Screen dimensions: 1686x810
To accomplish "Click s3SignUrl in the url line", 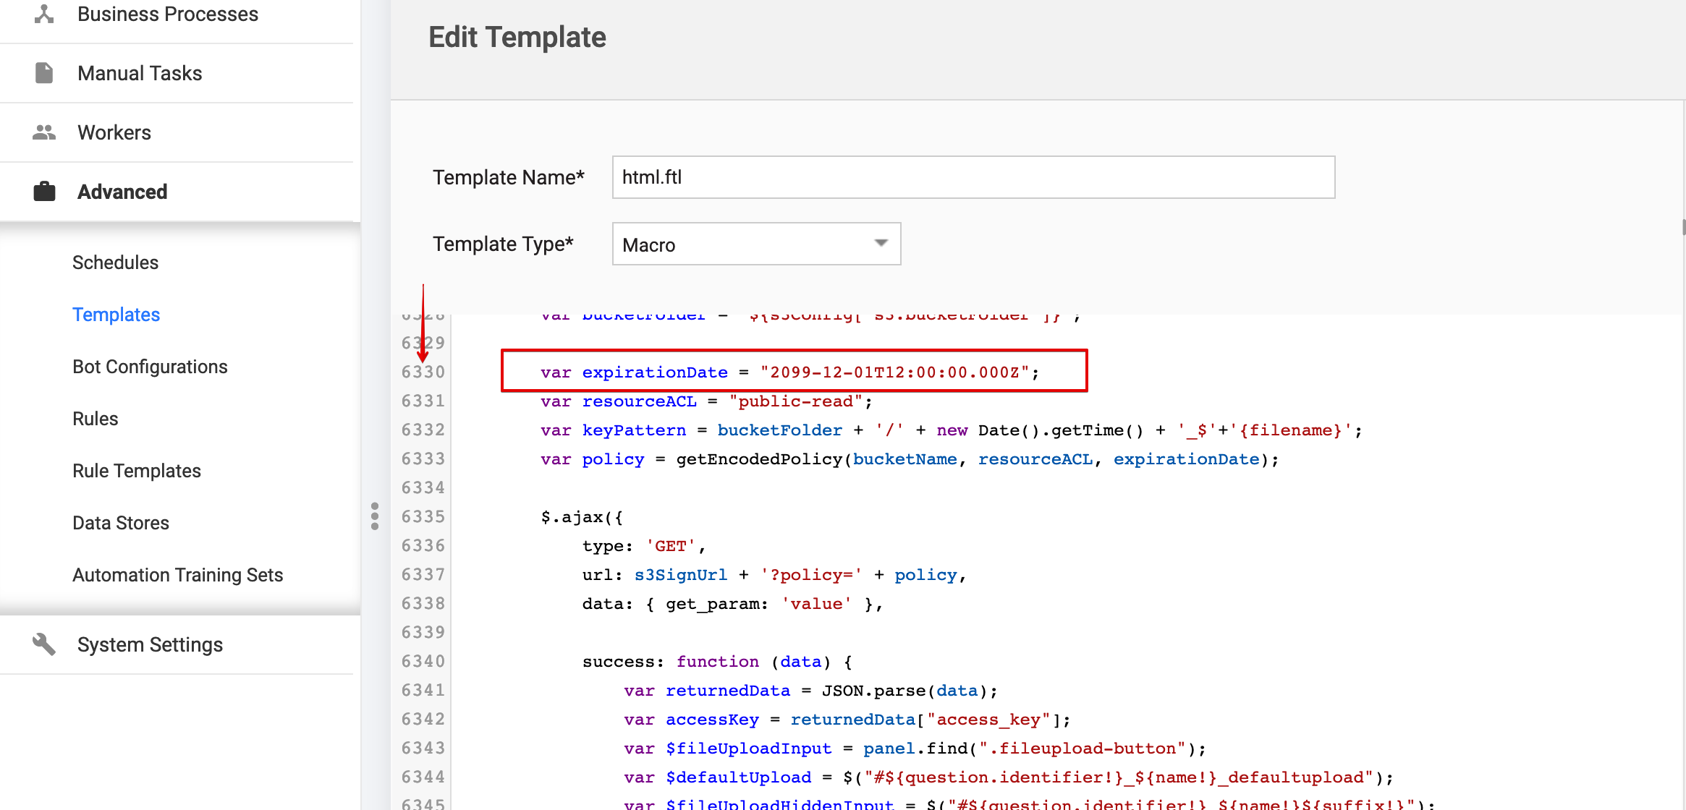I will coord(680,574).
